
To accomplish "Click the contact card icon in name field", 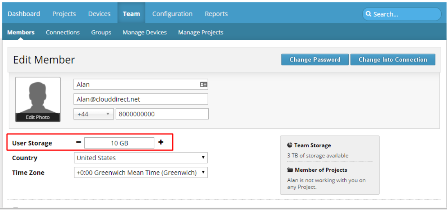I will 204,84.
